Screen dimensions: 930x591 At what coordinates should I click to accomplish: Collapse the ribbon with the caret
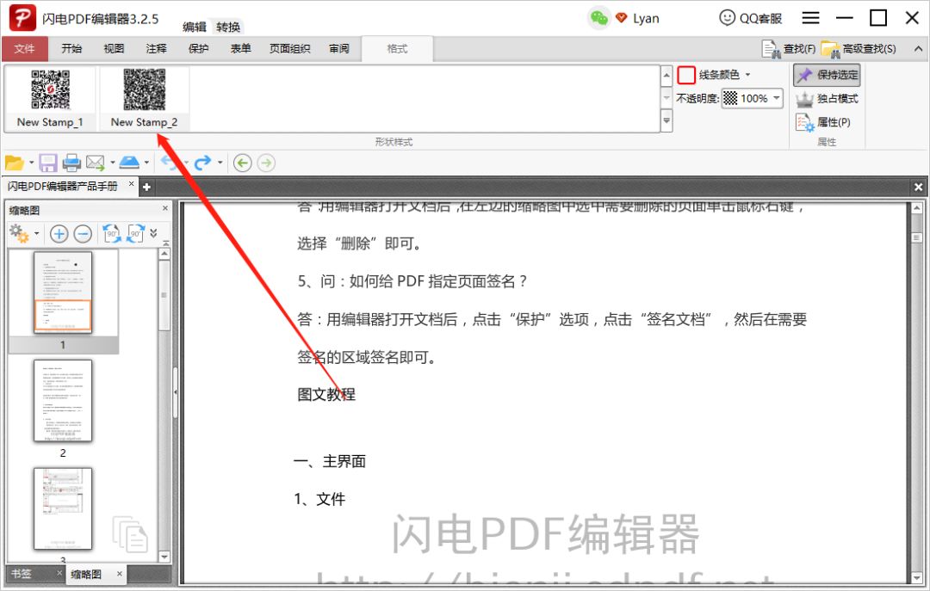point(918,49)
